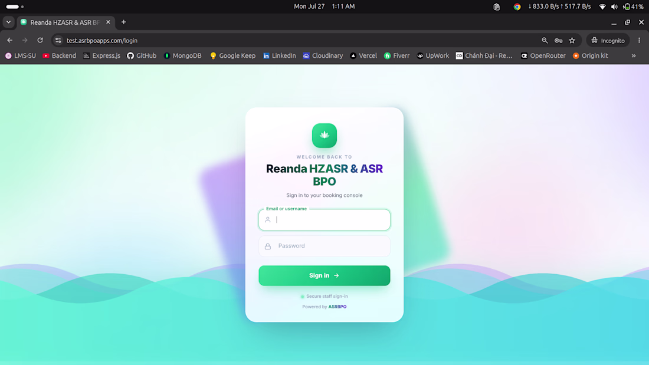
Task: Go back with browser back arrow
Action: 10,40
